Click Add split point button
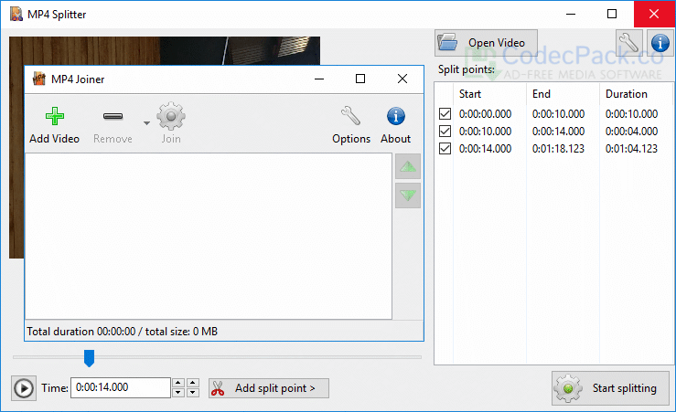The height and width of the screenshot is (412, 676). 269,388
